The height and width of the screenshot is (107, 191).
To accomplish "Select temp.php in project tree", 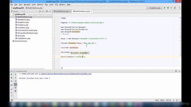I will (21, 36).
